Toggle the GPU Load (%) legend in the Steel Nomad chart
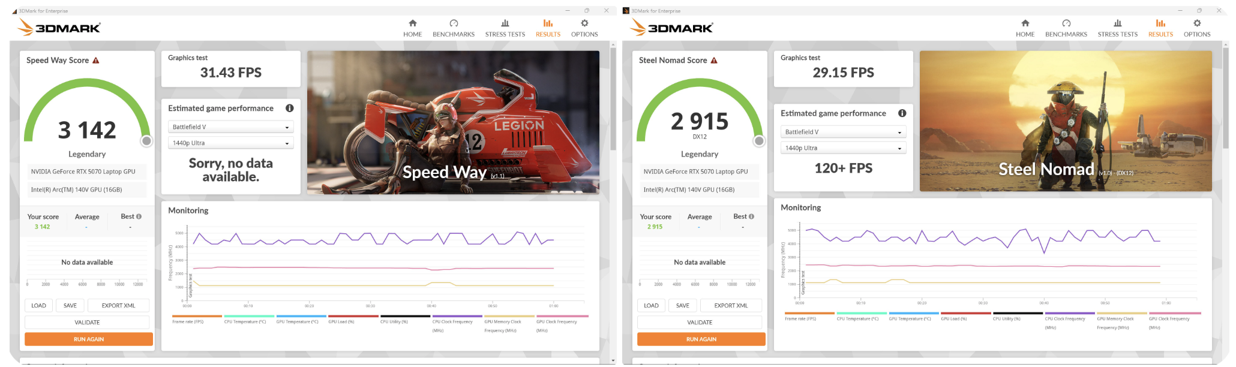This screenshot has height=367, width=1236. 953,318
